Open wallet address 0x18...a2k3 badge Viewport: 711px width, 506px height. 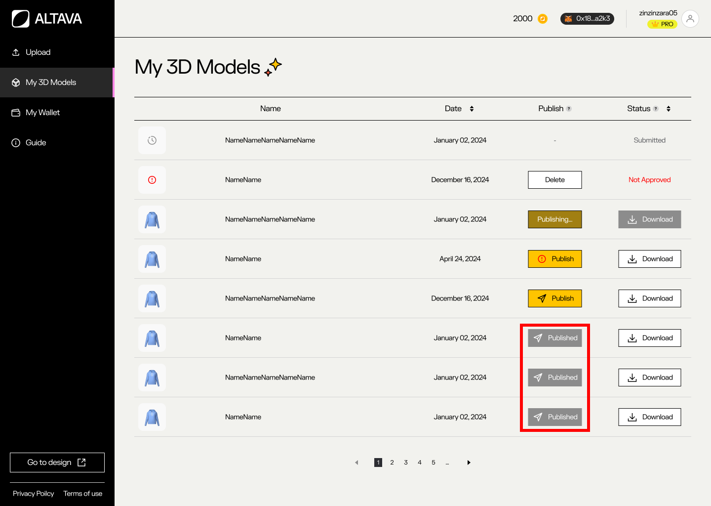click(587, 19)
